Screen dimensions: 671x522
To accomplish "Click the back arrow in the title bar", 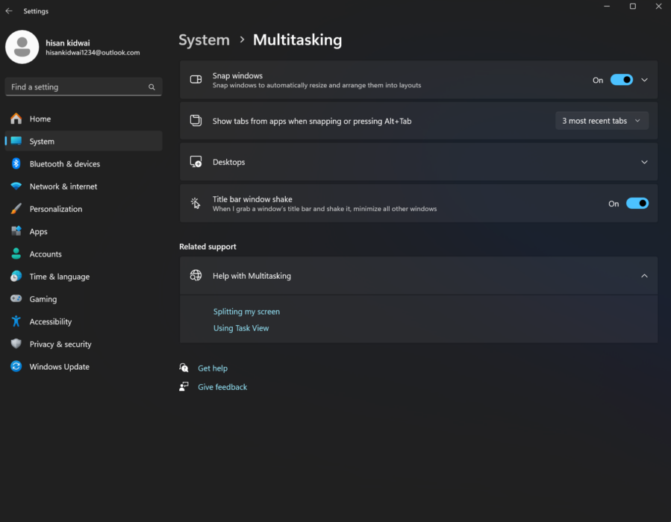I will pos(8,10).
